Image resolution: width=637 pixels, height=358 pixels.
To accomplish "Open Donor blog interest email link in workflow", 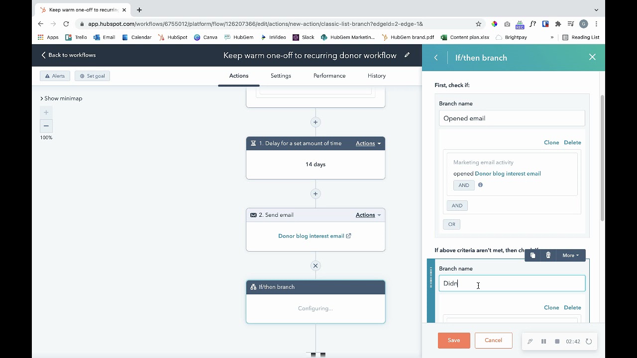I will click(315, 236).
